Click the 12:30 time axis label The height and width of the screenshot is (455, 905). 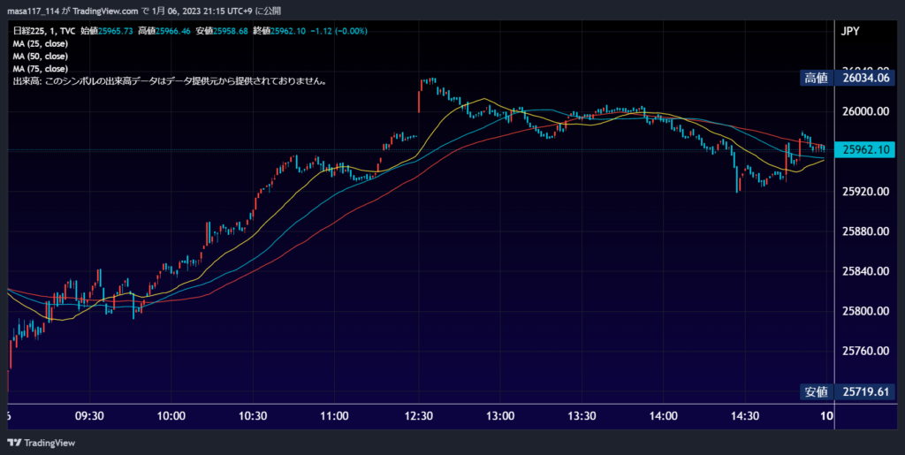(418, 416)
